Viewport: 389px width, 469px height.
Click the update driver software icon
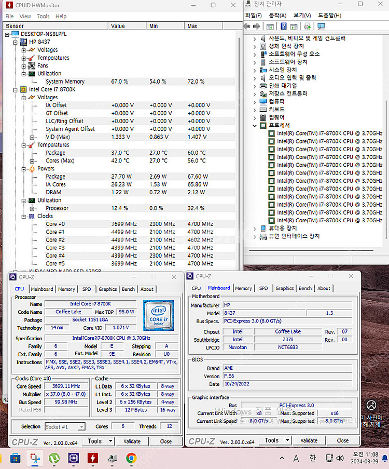[x=307, y=26]
